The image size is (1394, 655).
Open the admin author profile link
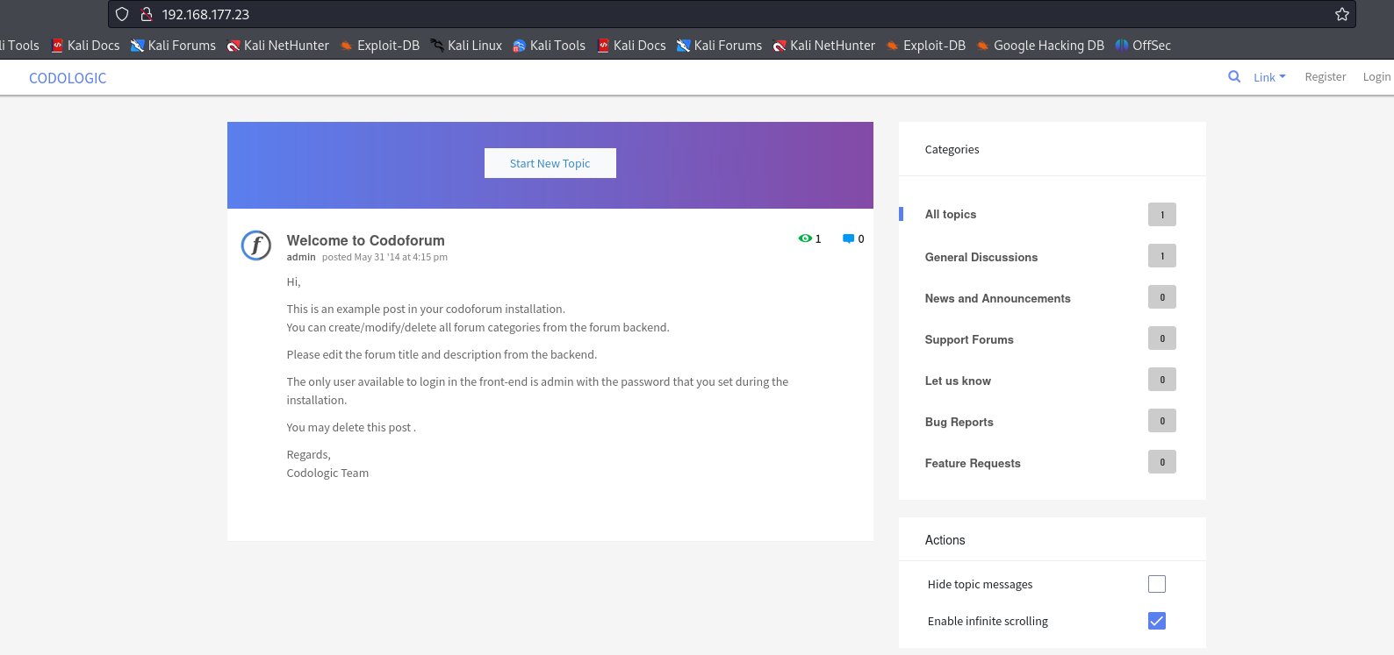pyautogui.click(x=301, y=257)
